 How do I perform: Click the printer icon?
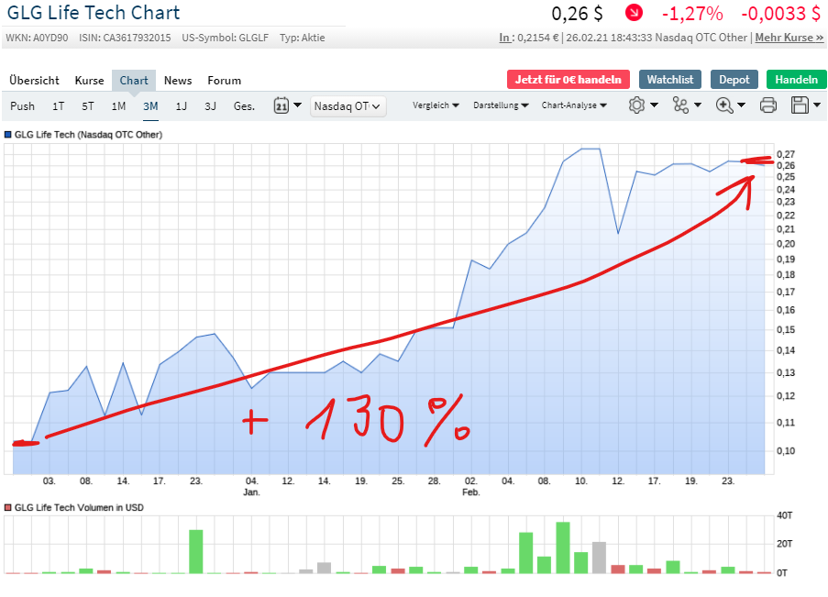tap(767, 105)
